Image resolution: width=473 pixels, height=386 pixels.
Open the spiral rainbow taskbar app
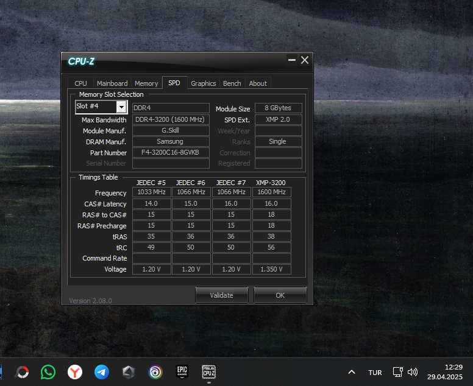[x=155, y=372]
